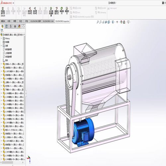166x166 pixels.
Task: Click the feature tree vertical scrollbar thumb
Action: pyautogui.click(x=25, y=74)
